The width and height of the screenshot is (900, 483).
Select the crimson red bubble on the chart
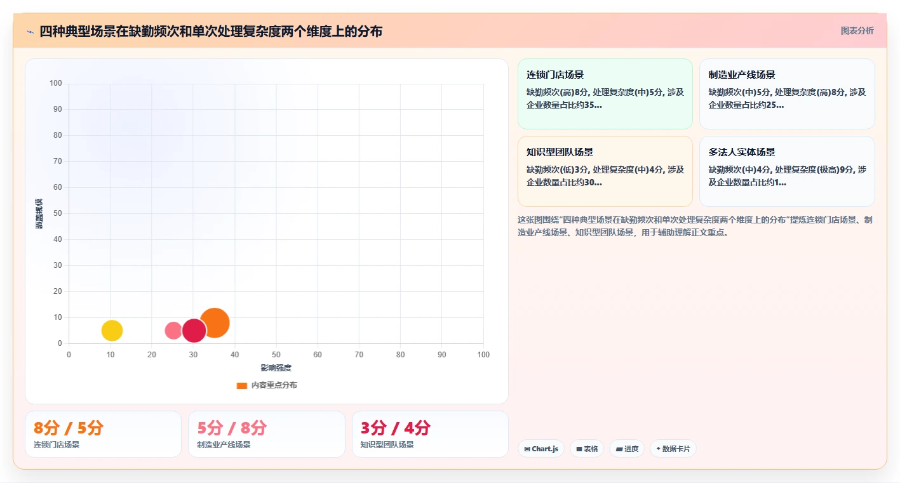pyautogui.click(x=194, y=331)
